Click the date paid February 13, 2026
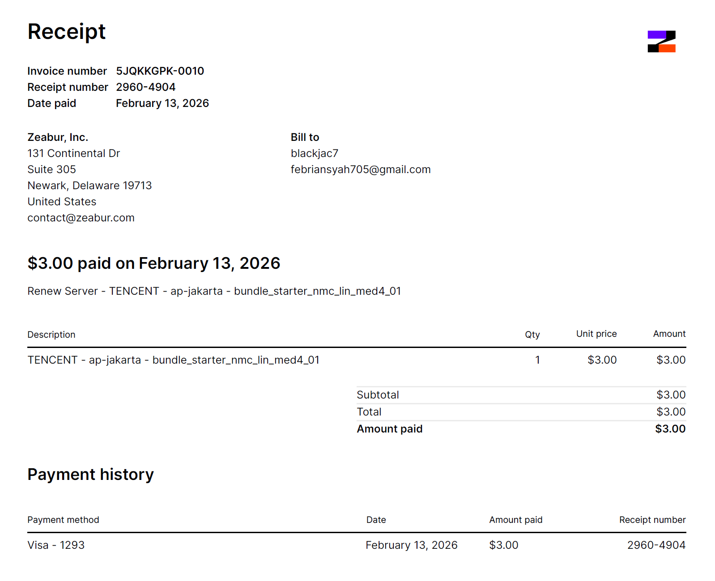Image resolution: width=715 pixels, height=581 pixels. click(162, 103)
